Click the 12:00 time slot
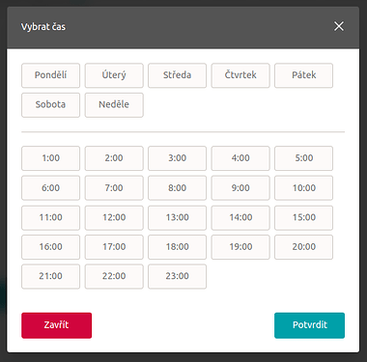The height and width of the screenshot is (362, 367). tap(114, 217)
